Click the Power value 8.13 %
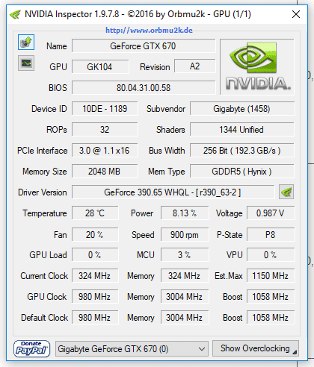Screen dimensions: 314x367 (185, 213)
